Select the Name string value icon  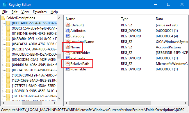pyautogui.click(x=67, y=47)
